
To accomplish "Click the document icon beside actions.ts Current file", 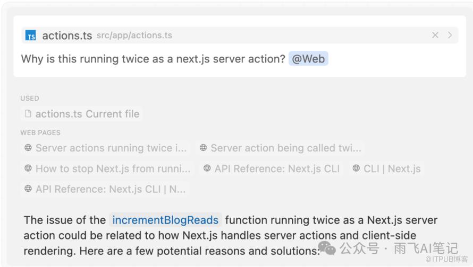I will coord(28,114).
